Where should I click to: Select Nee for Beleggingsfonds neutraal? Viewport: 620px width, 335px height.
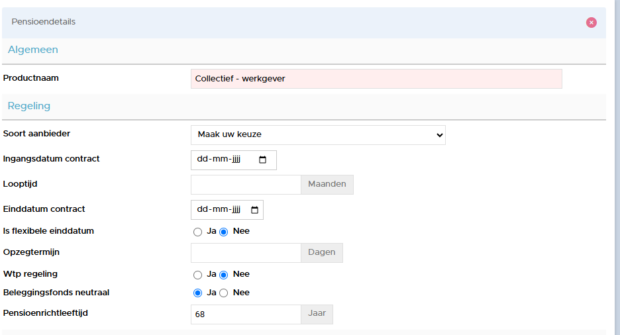(224, 293)
